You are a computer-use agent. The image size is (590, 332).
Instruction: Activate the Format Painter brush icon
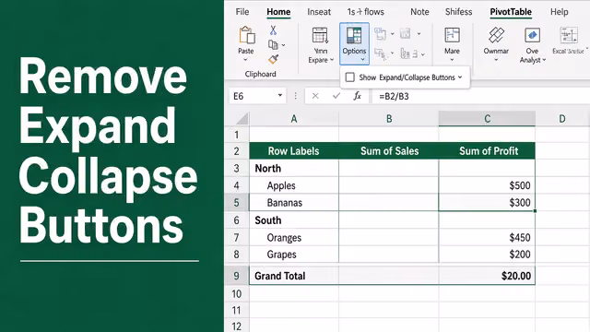click(x=273, y=59)
